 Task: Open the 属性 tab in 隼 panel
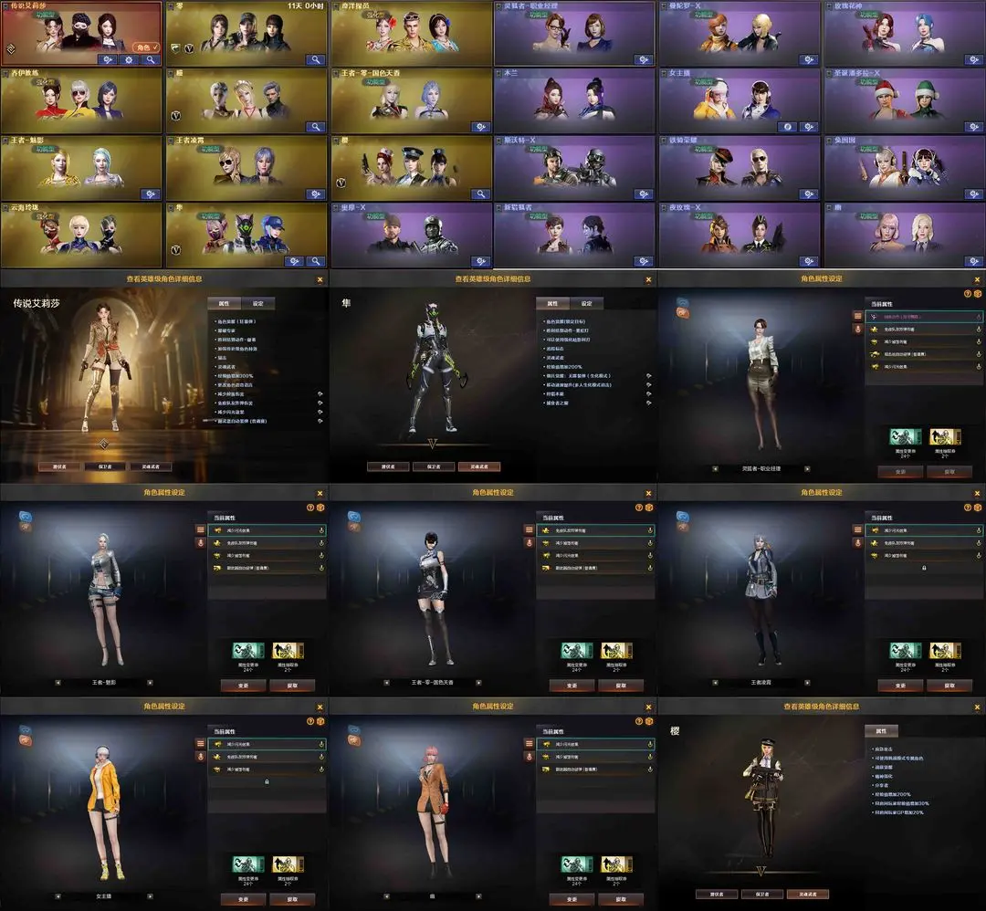pyautogui.click(x=552, y=303)
